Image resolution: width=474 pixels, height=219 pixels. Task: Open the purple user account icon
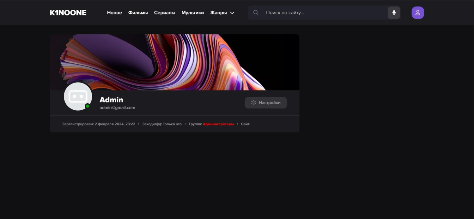[418, 13]
